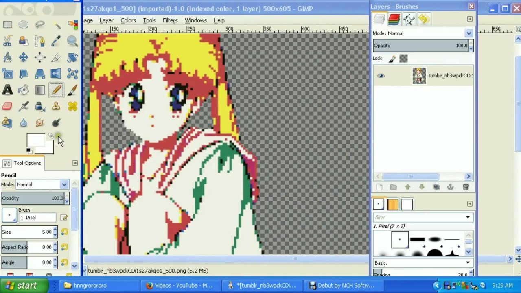Select the Blend gradient tool

point(40,90)
